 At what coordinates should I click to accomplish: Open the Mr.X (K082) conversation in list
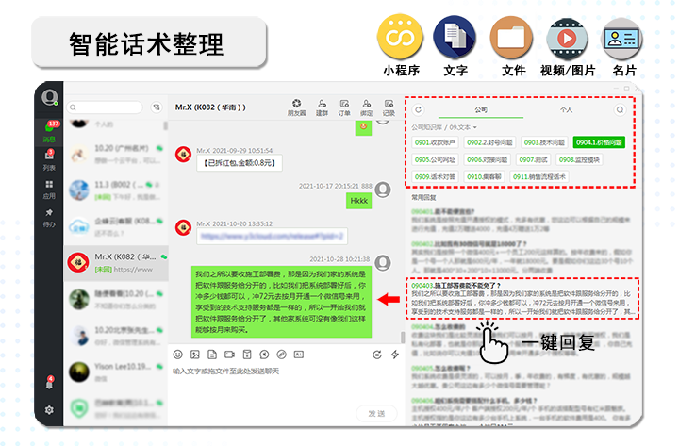(116, 263)
